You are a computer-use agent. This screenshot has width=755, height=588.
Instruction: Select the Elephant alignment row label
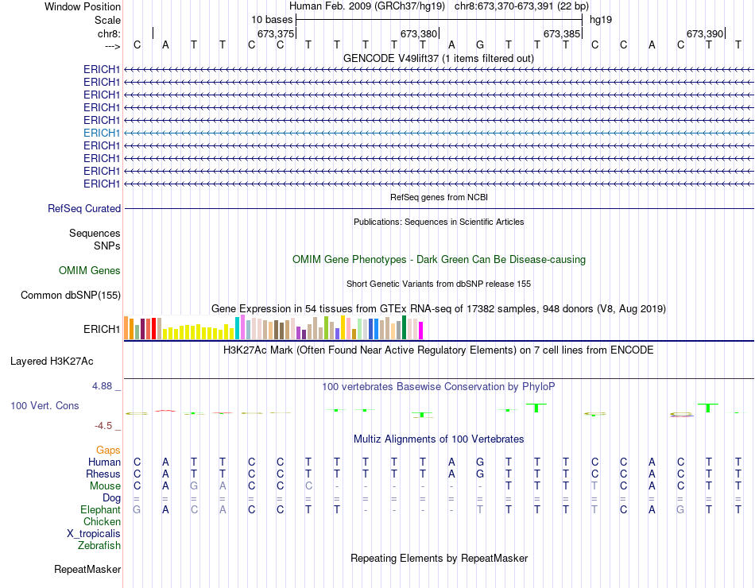(x=100, y=509)
